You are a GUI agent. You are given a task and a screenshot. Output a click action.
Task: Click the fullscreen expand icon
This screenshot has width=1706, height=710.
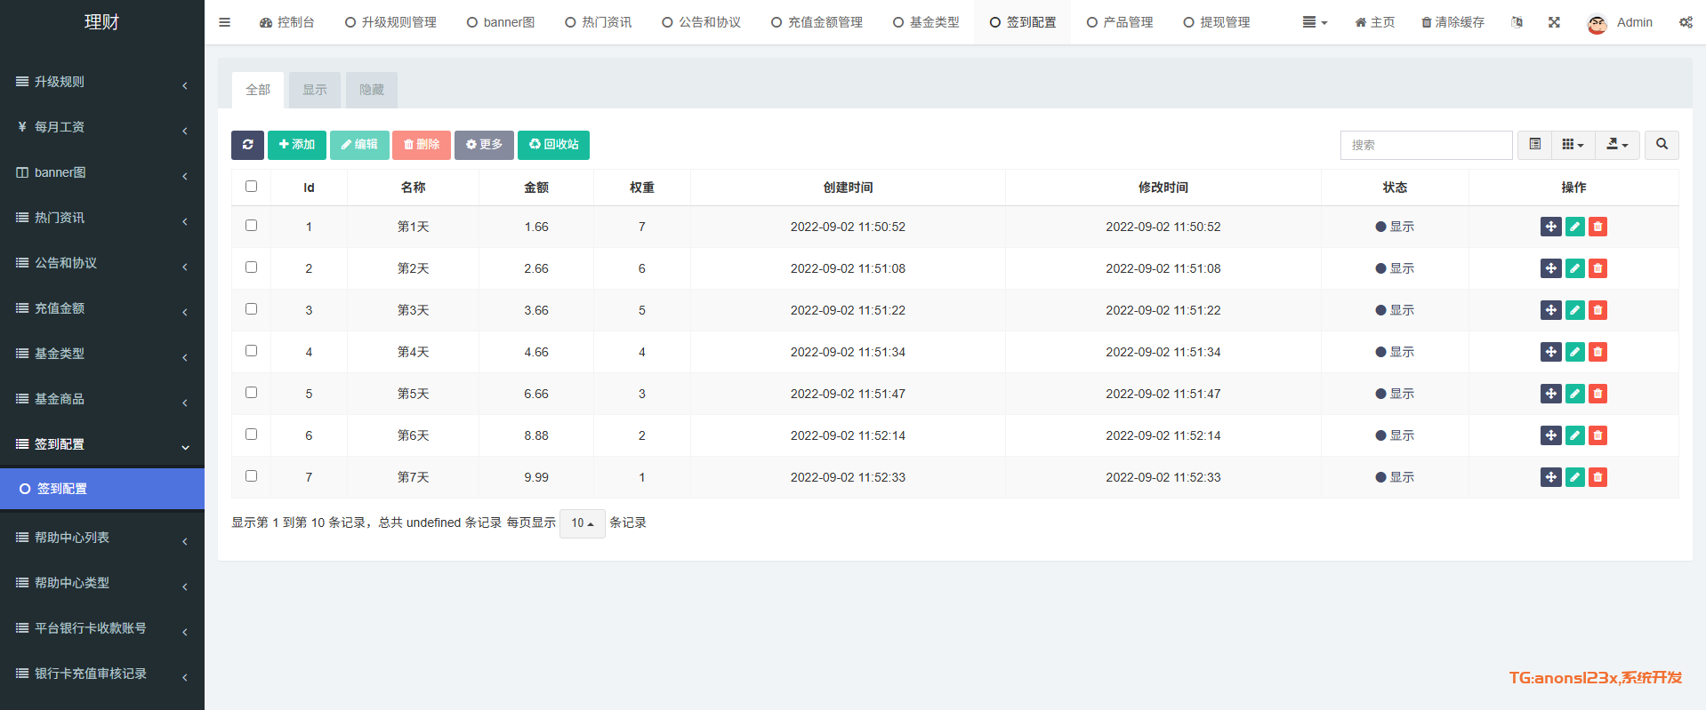tap(1554, 22)
